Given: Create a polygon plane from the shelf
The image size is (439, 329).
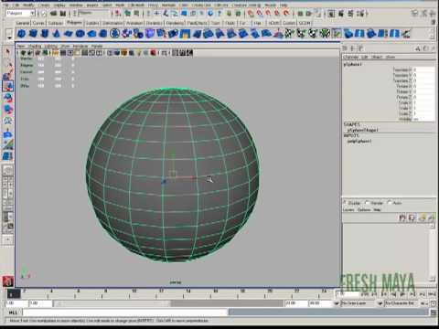Looking at the screenshot, I should pos(69,34).
